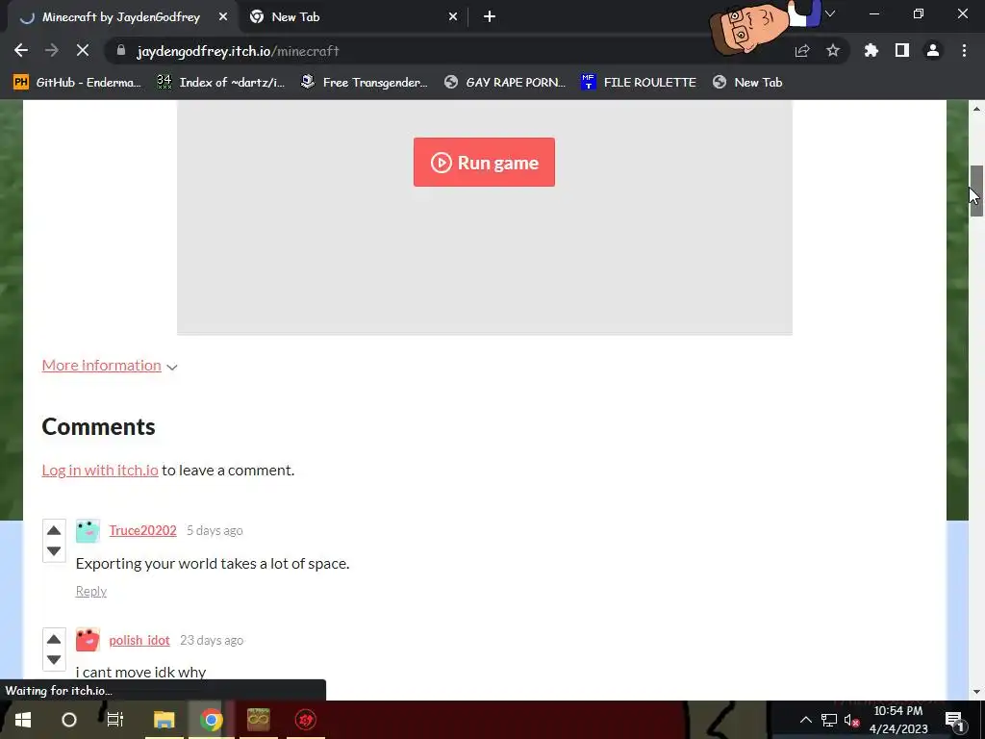Click the site lock icon in address bar

(121, 51)
